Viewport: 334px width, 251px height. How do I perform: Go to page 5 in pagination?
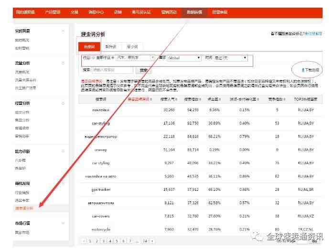pos(117,241)
